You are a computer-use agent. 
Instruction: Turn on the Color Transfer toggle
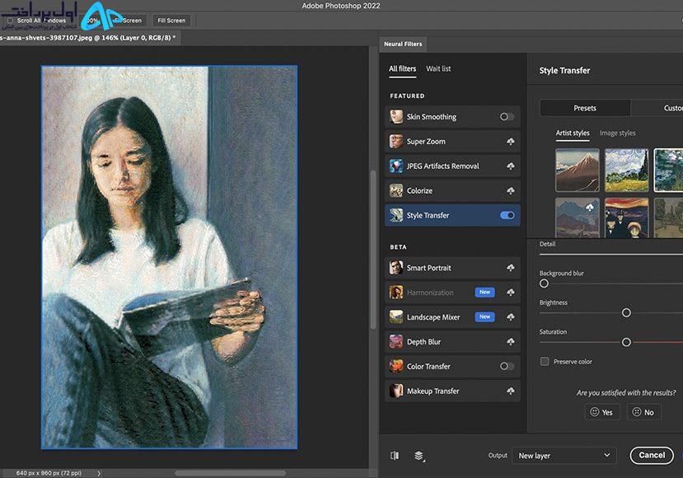[x=507, y=366]
